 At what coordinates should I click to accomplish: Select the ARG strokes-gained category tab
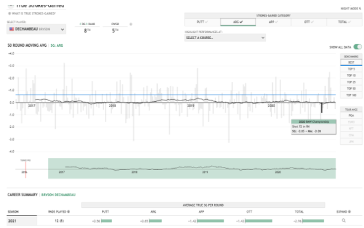[x=238, y=22]
